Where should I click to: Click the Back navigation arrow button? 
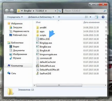[x=7, y=11]
